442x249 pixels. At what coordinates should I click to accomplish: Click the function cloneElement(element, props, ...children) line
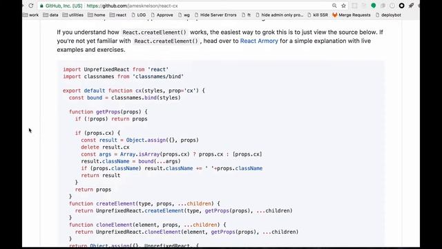pyautogui.click(x=147, y=225)
